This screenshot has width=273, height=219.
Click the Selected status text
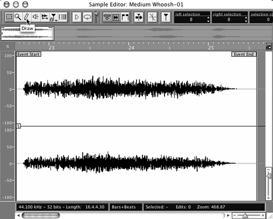pyautogui.click(x=157, y=207)
